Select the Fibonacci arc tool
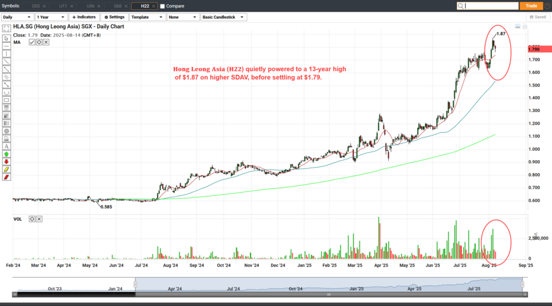552x306 pixels. point(6,139)
